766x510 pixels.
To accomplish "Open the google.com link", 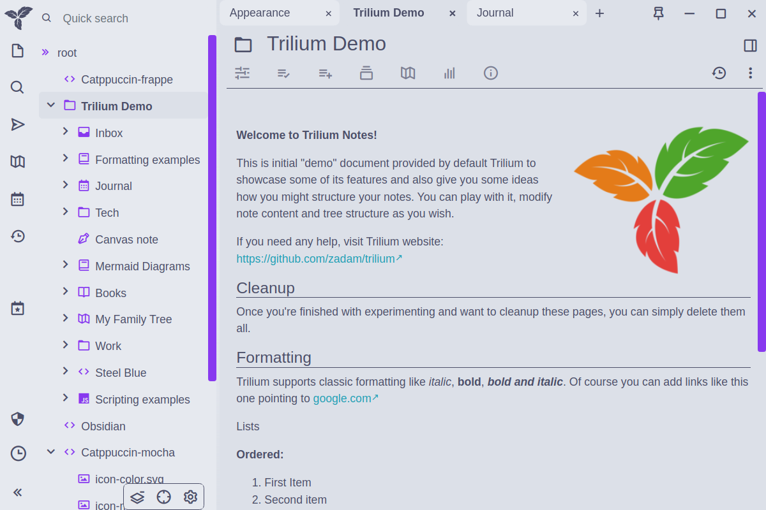I will (x=345, y=398).
